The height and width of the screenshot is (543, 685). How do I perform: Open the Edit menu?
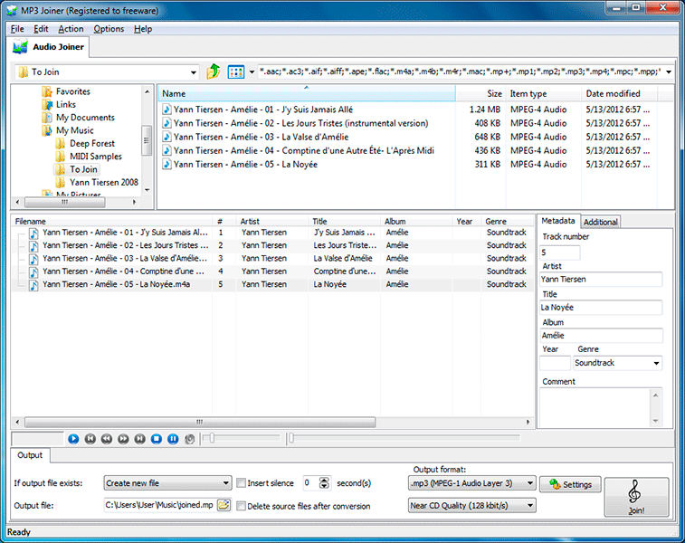[x=41, y=29]
